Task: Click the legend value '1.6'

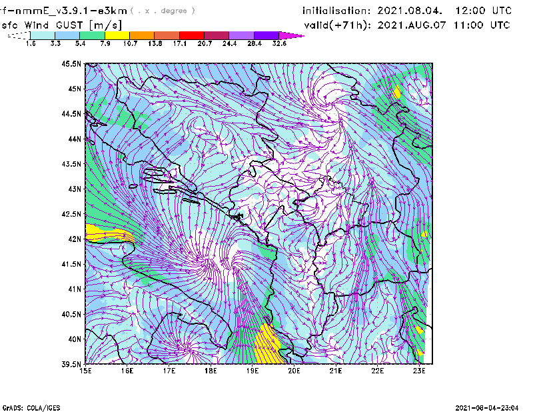Action: 31,43
